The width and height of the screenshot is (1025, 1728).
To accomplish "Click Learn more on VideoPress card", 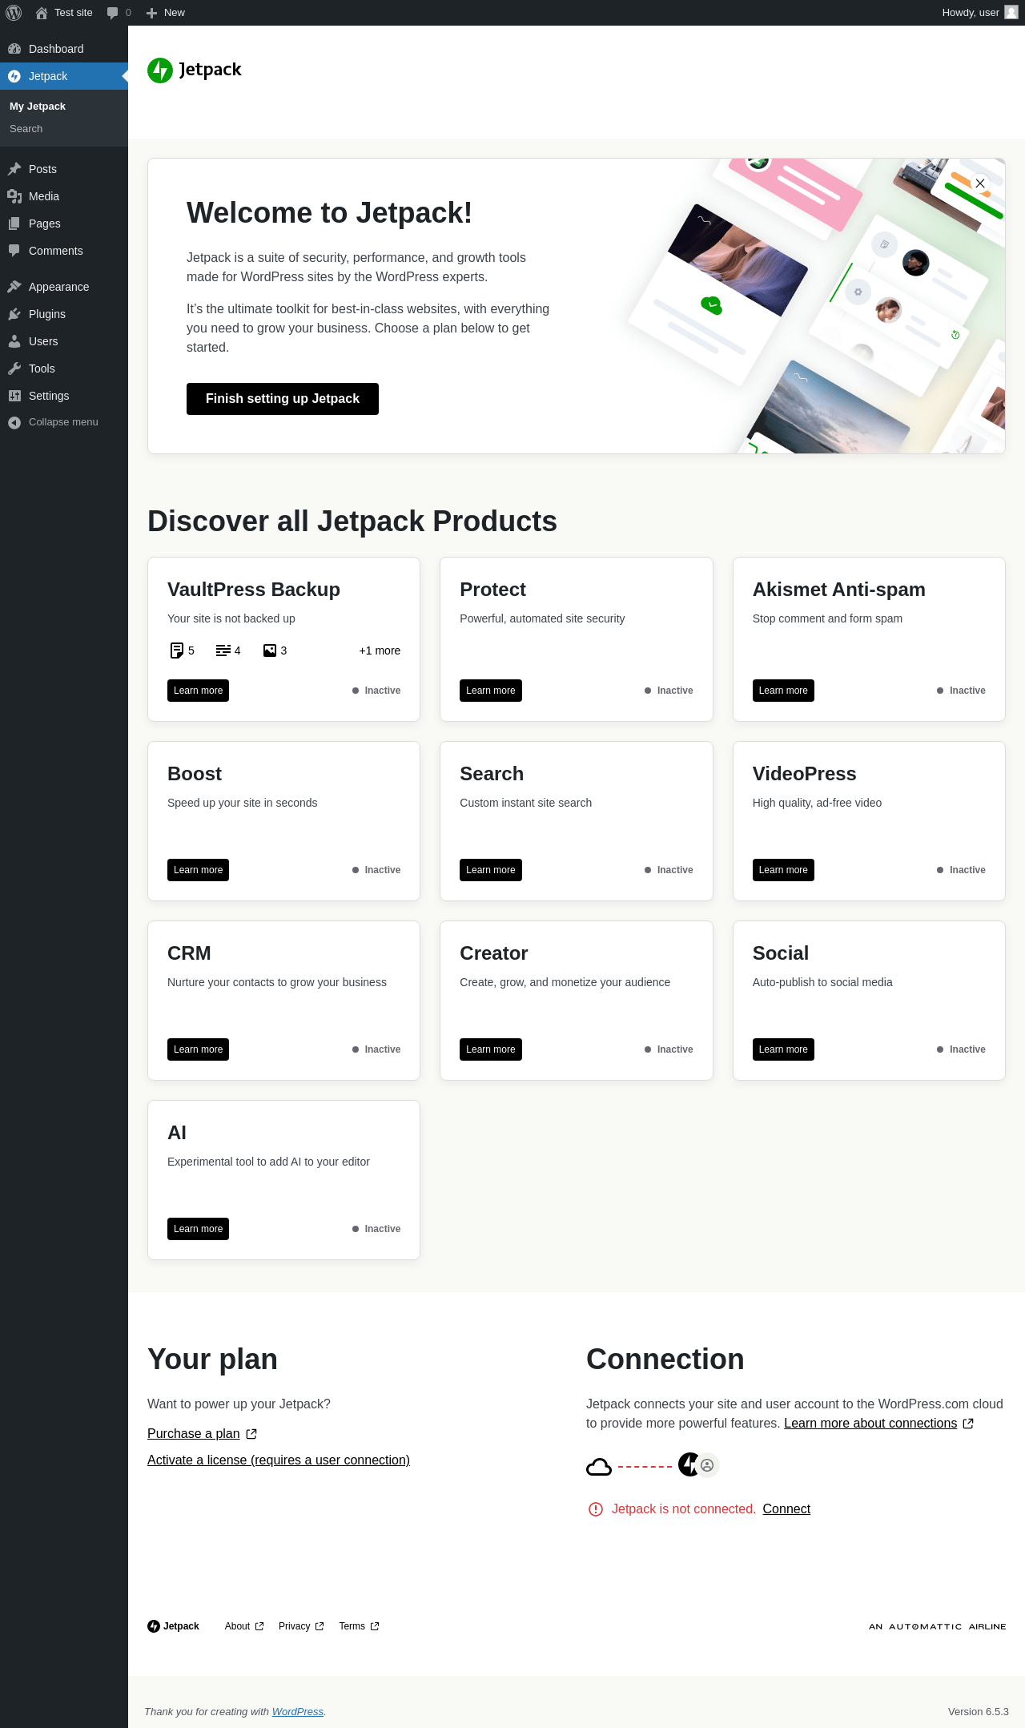I will [783, 870].
